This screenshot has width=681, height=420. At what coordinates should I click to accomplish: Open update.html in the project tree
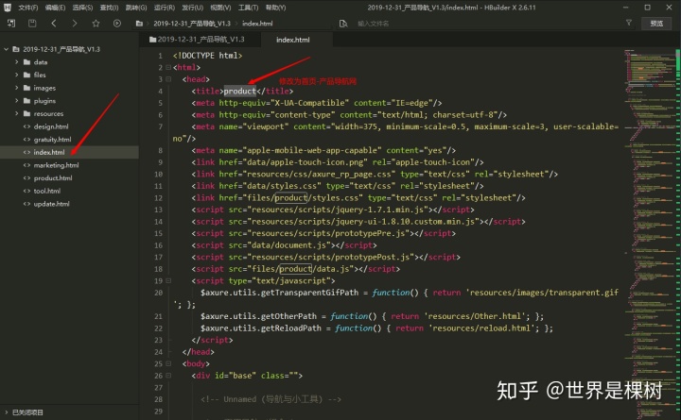pos(51,204)
